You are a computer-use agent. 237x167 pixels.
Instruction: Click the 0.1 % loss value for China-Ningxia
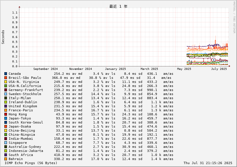click(98, 135)
